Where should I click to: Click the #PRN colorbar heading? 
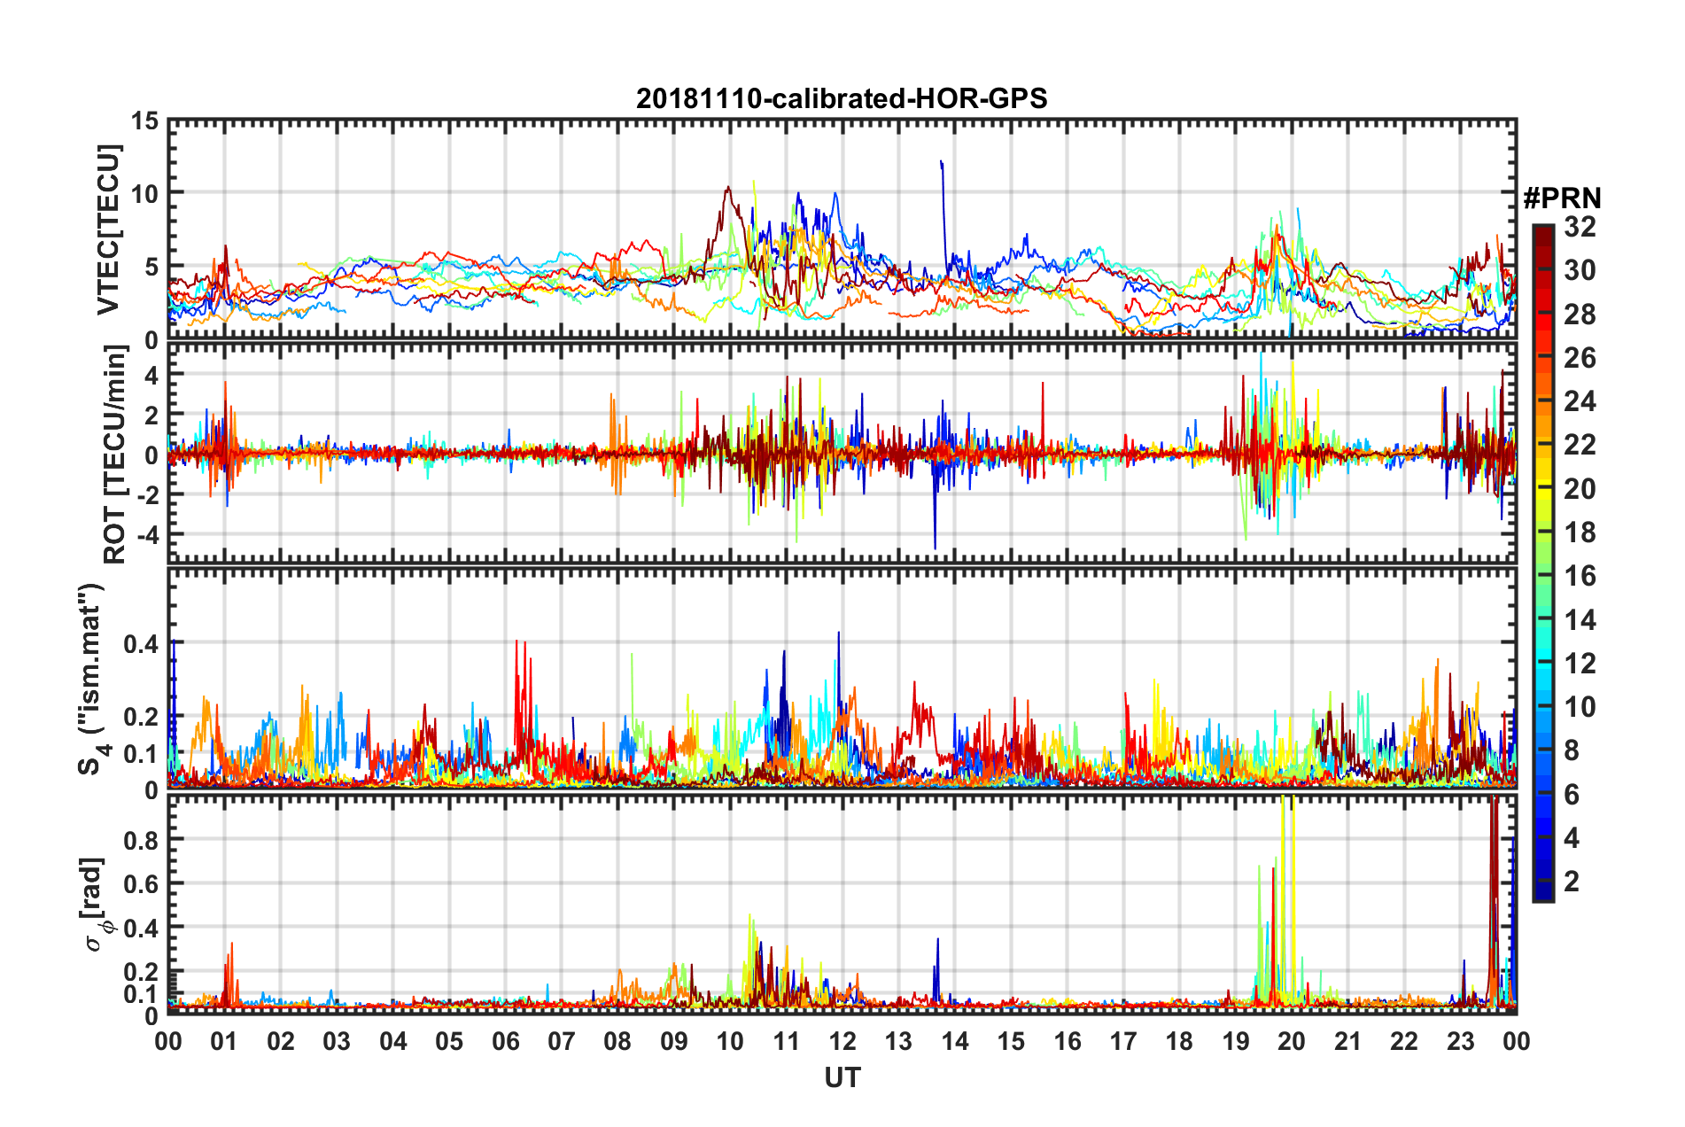pos(1562,198)
